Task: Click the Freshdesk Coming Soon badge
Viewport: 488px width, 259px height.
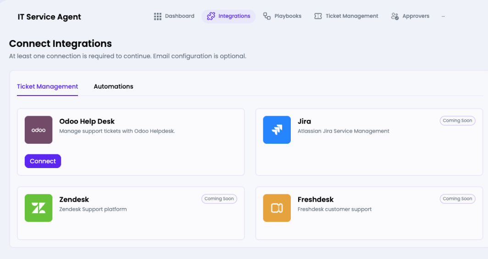Action: pos(457,199)
